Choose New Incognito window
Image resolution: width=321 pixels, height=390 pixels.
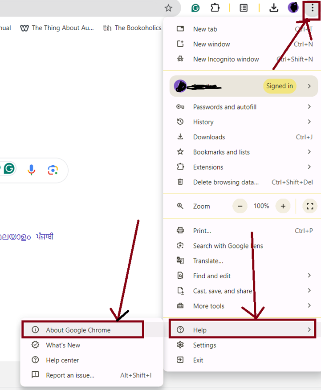tap(226, 59)
